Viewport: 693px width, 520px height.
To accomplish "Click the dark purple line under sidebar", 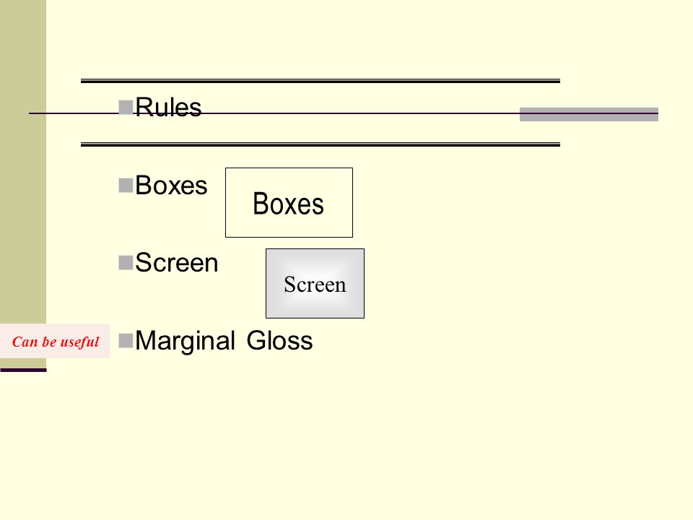I will pos(23,370).
